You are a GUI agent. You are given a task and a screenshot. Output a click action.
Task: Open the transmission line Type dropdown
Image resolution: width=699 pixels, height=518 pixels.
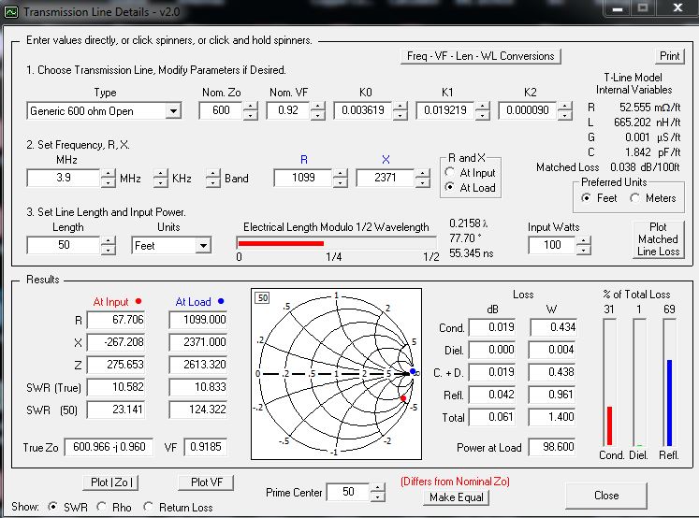pyautogui.click(x=172, y=111)
